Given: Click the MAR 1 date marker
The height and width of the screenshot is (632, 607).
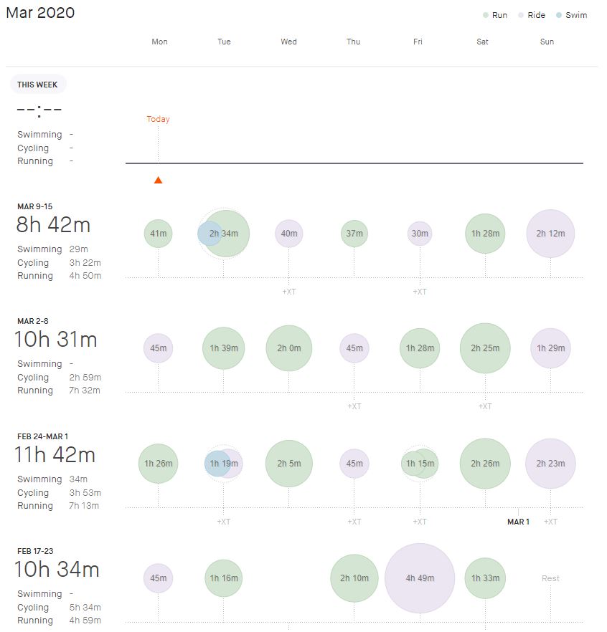Looking at the screenshot, I should click(x=518, y=522).
